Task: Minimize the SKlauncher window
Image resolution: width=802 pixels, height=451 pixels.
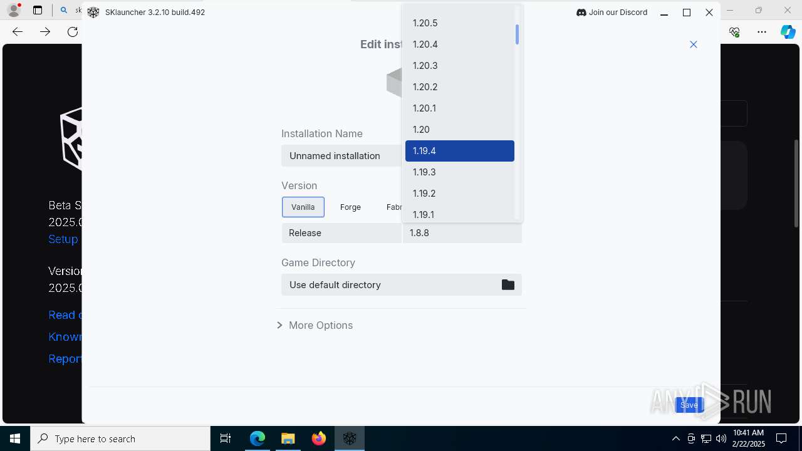Action: [x=664, y=13]
